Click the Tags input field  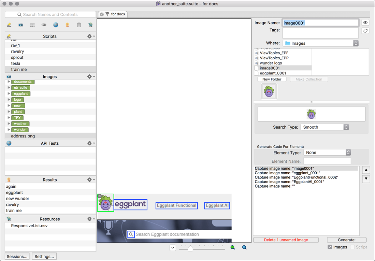coord(320,33)
